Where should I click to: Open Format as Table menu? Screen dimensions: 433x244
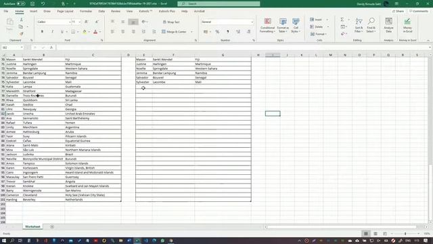[283, 26]
